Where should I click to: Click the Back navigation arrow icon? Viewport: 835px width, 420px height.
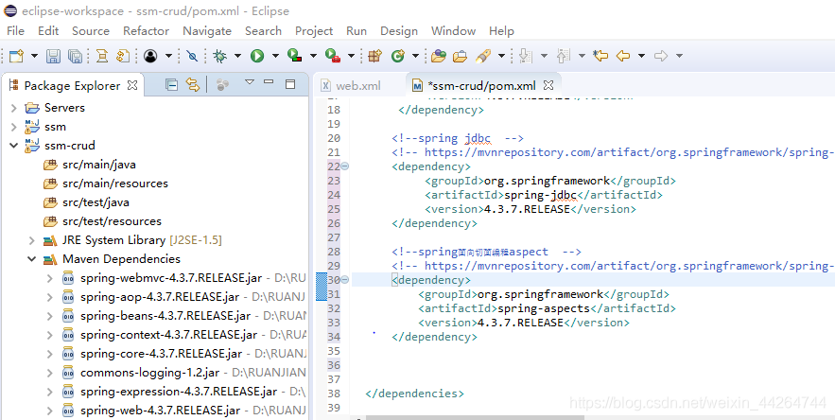tap(623, 56)
